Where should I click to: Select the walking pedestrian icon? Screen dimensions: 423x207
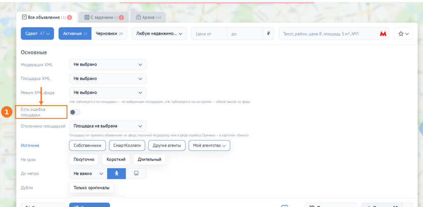coord(116,174)
